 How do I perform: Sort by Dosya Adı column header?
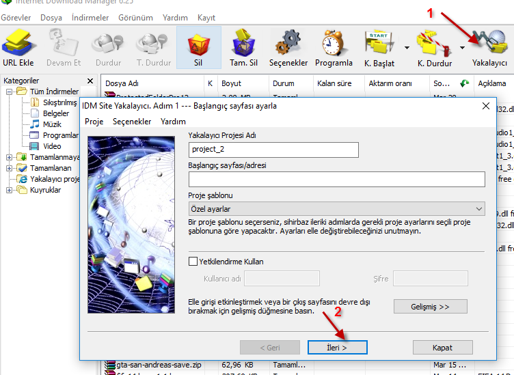point(152,83)
